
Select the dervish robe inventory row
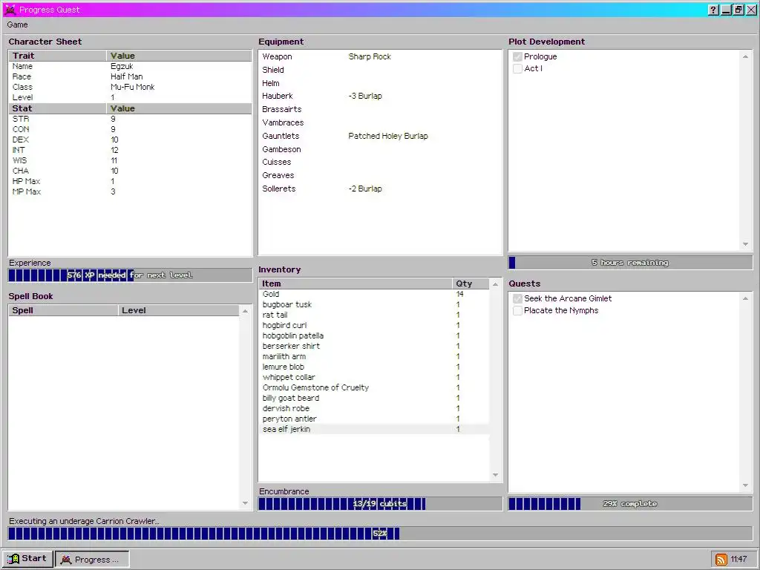click(x=374, y=409)
